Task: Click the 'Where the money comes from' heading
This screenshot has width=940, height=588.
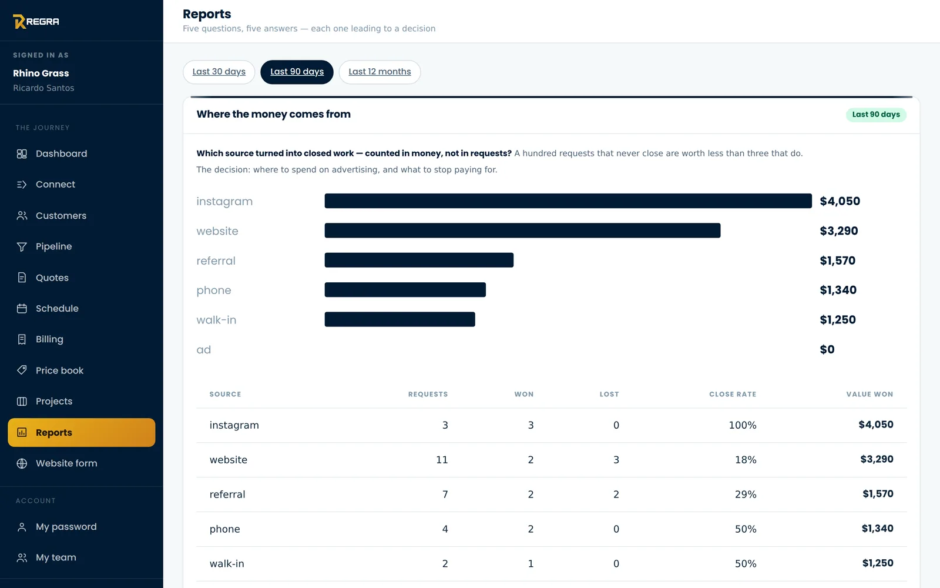Action: click(x=273, y=114)
